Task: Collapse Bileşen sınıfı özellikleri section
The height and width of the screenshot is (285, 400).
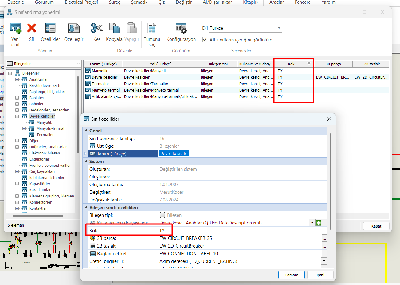Action: click(x=86, y=207)
